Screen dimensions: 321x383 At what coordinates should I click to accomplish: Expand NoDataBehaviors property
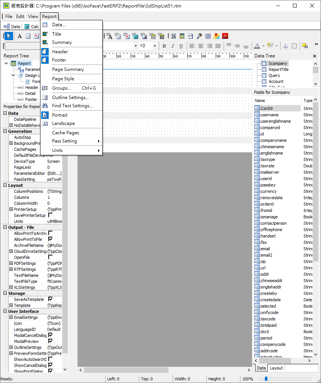[x=11, y=125]
